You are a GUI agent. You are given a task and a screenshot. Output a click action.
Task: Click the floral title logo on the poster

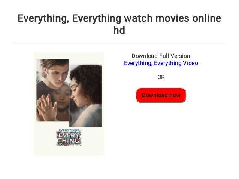coord(69,137)
